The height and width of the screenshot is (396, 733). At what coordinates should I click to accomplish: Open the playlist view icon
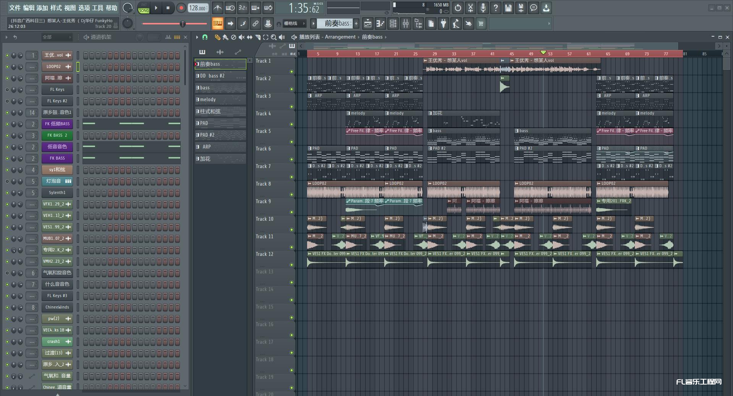click(x=367, y=24)
